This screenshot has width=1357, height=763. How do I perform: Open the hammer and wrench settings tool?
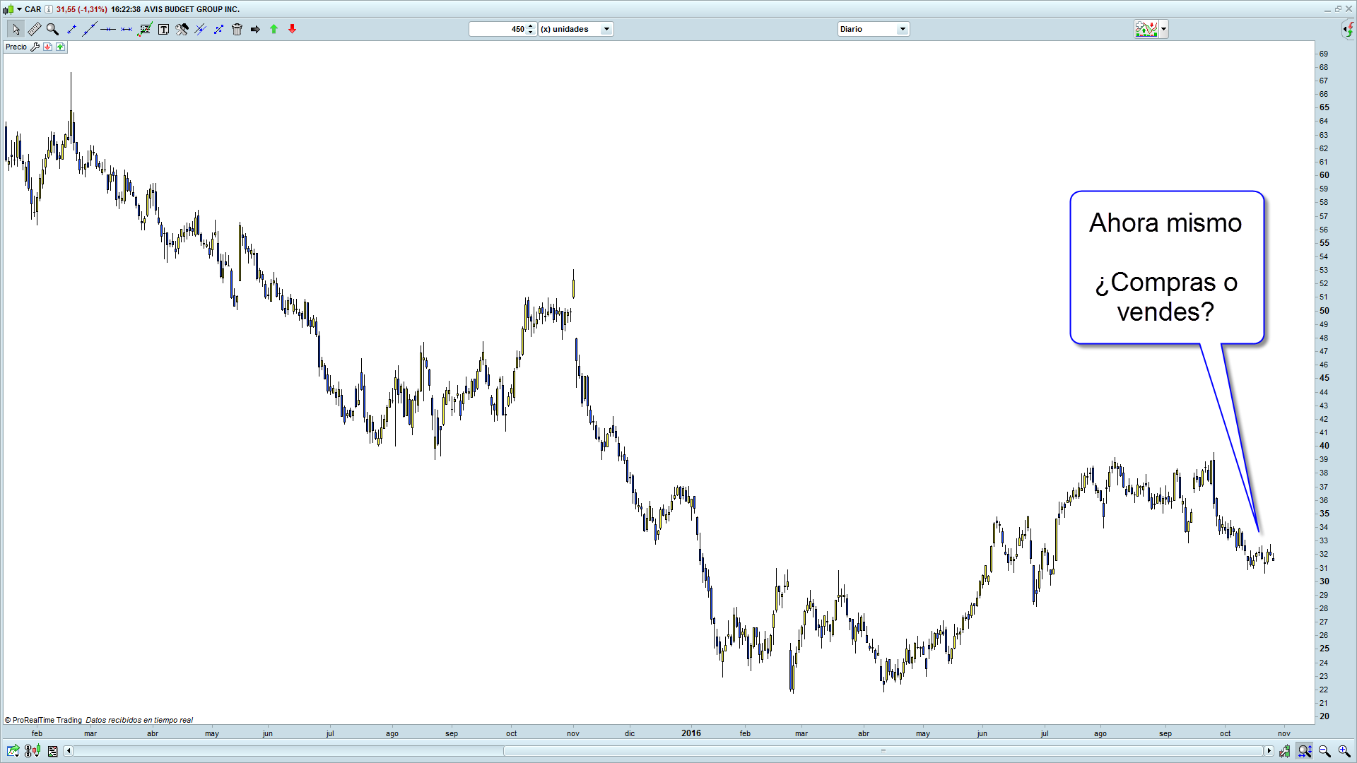pyautogui.click(x=182, y=29)
